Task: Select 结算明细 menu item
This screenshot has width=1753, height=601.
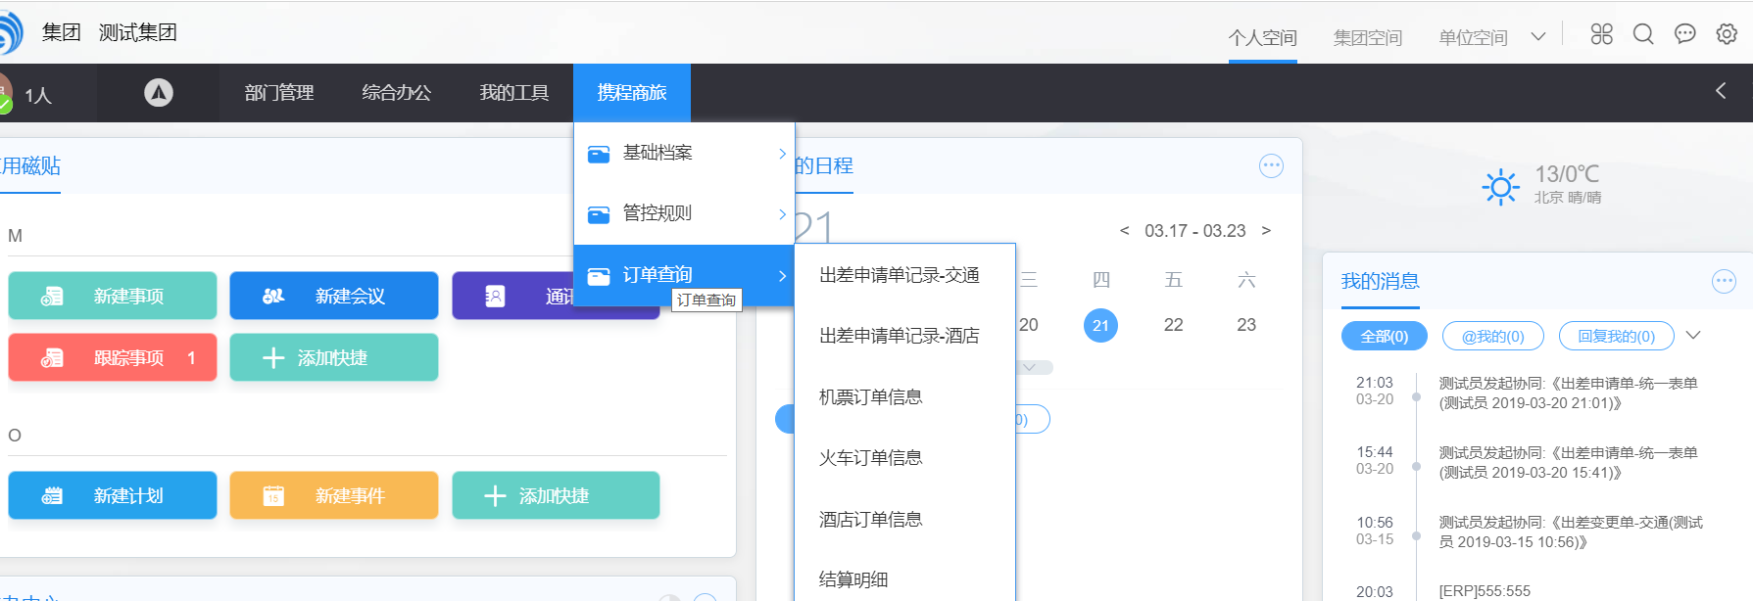Action: (x=853, y=579)
